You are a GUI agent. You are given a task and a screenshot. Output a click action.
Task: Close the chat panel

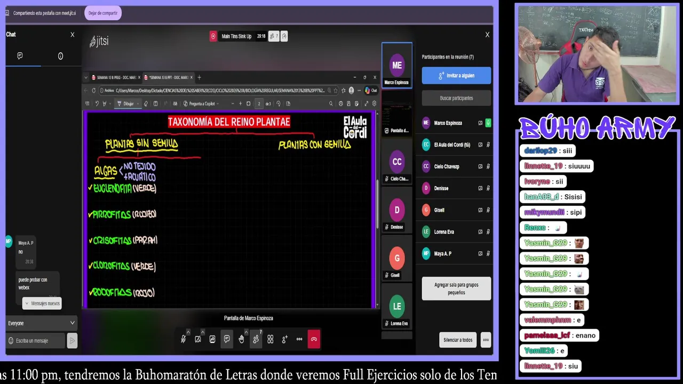coord(73,35)
